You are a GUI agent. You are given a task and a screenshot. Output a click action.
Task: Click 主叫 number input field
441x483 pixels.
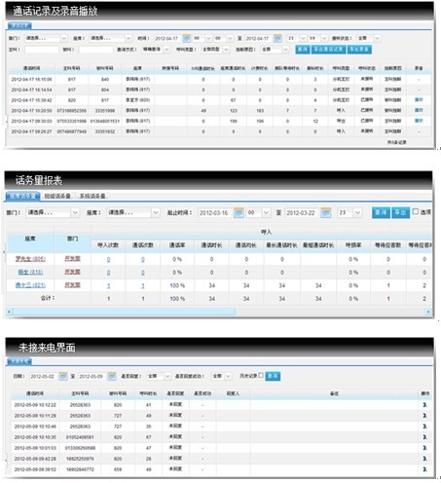tap(42, 50)
